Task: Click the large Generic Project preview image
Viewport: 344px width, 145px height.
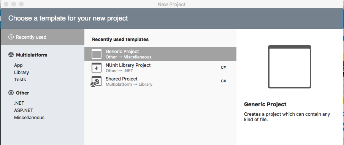Action: pyautogui.click(x=290, y=67)
